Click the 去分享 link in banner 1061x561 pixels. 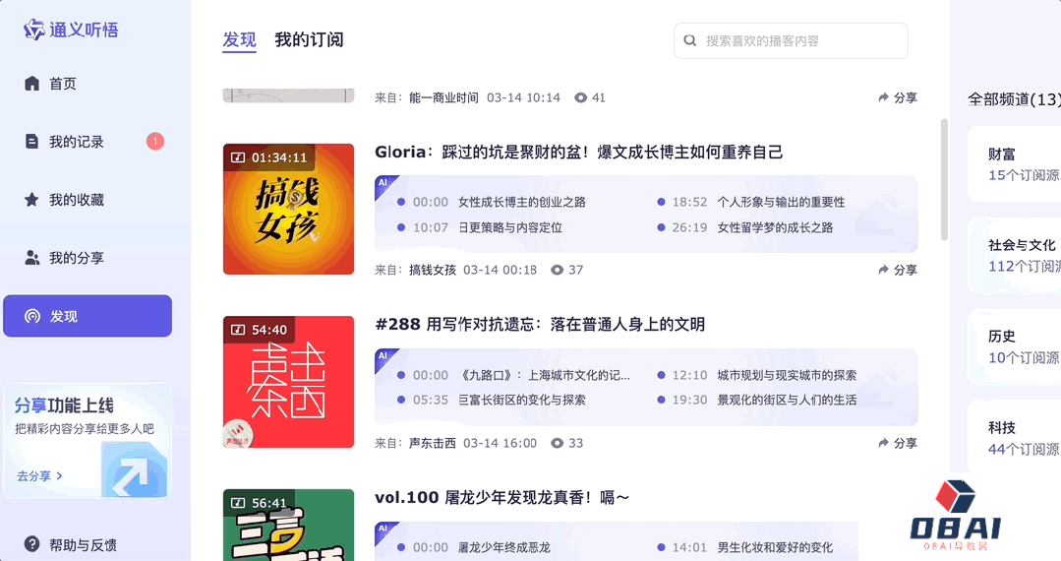(x=39, y=475)
